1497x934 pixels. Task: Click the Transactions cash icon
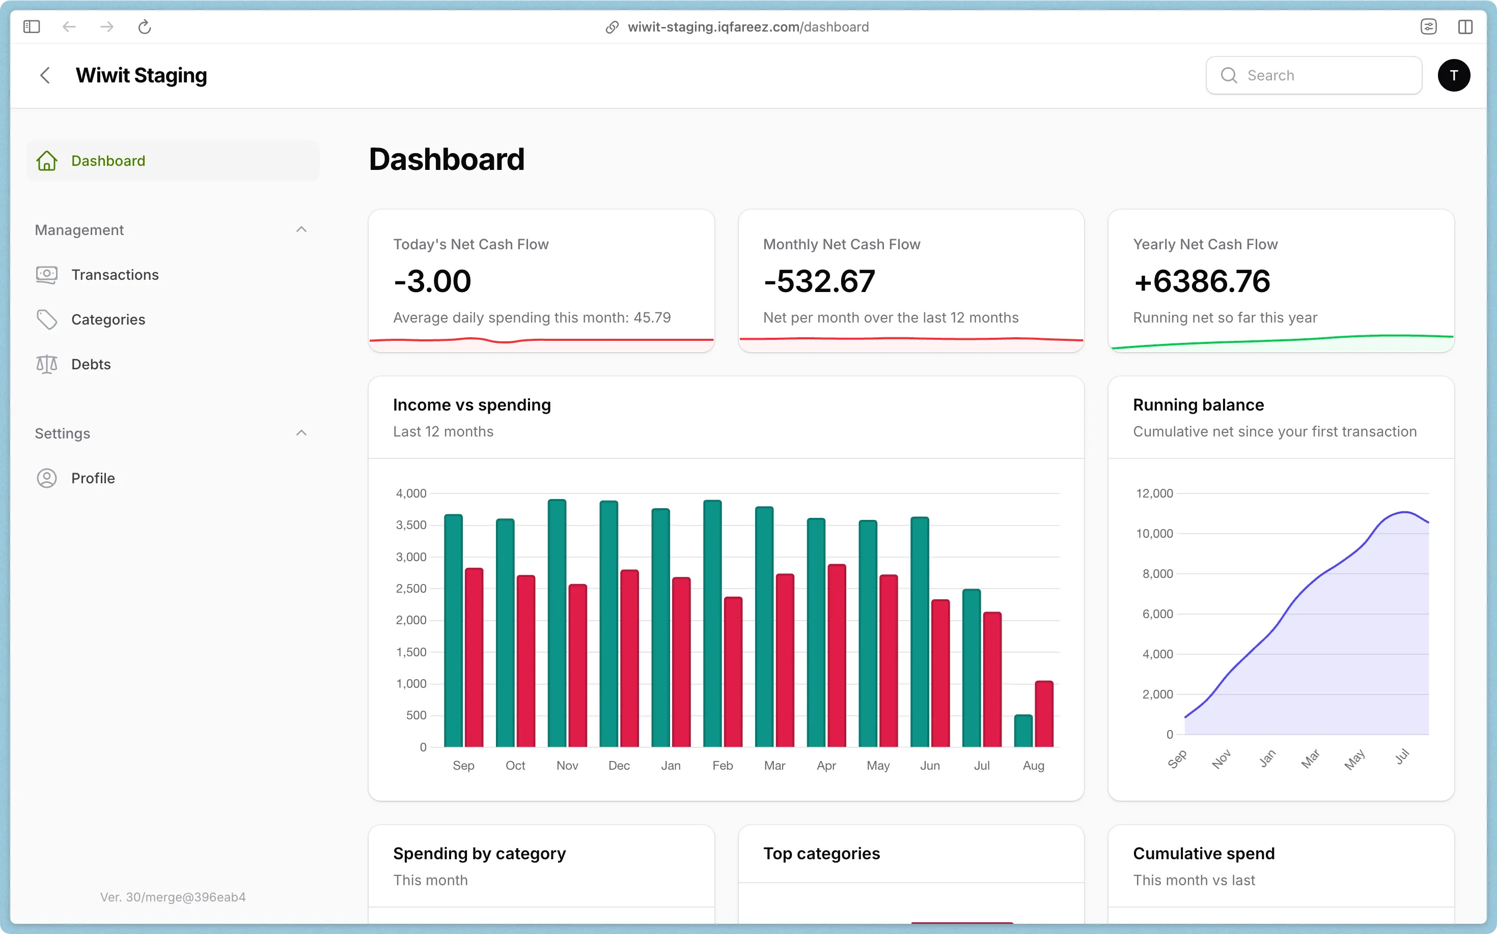47,275
